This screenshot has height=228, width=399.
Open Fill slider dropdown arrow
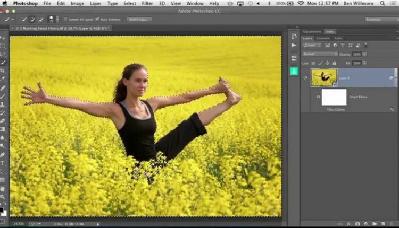(x=364, y=63)
